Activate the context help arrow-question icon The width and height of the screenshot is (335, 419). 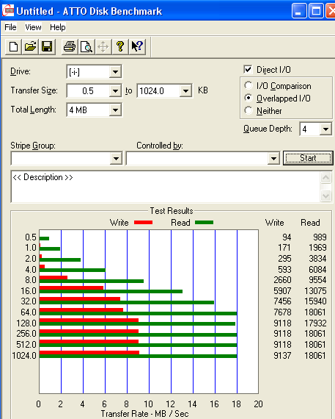(137, 47)
